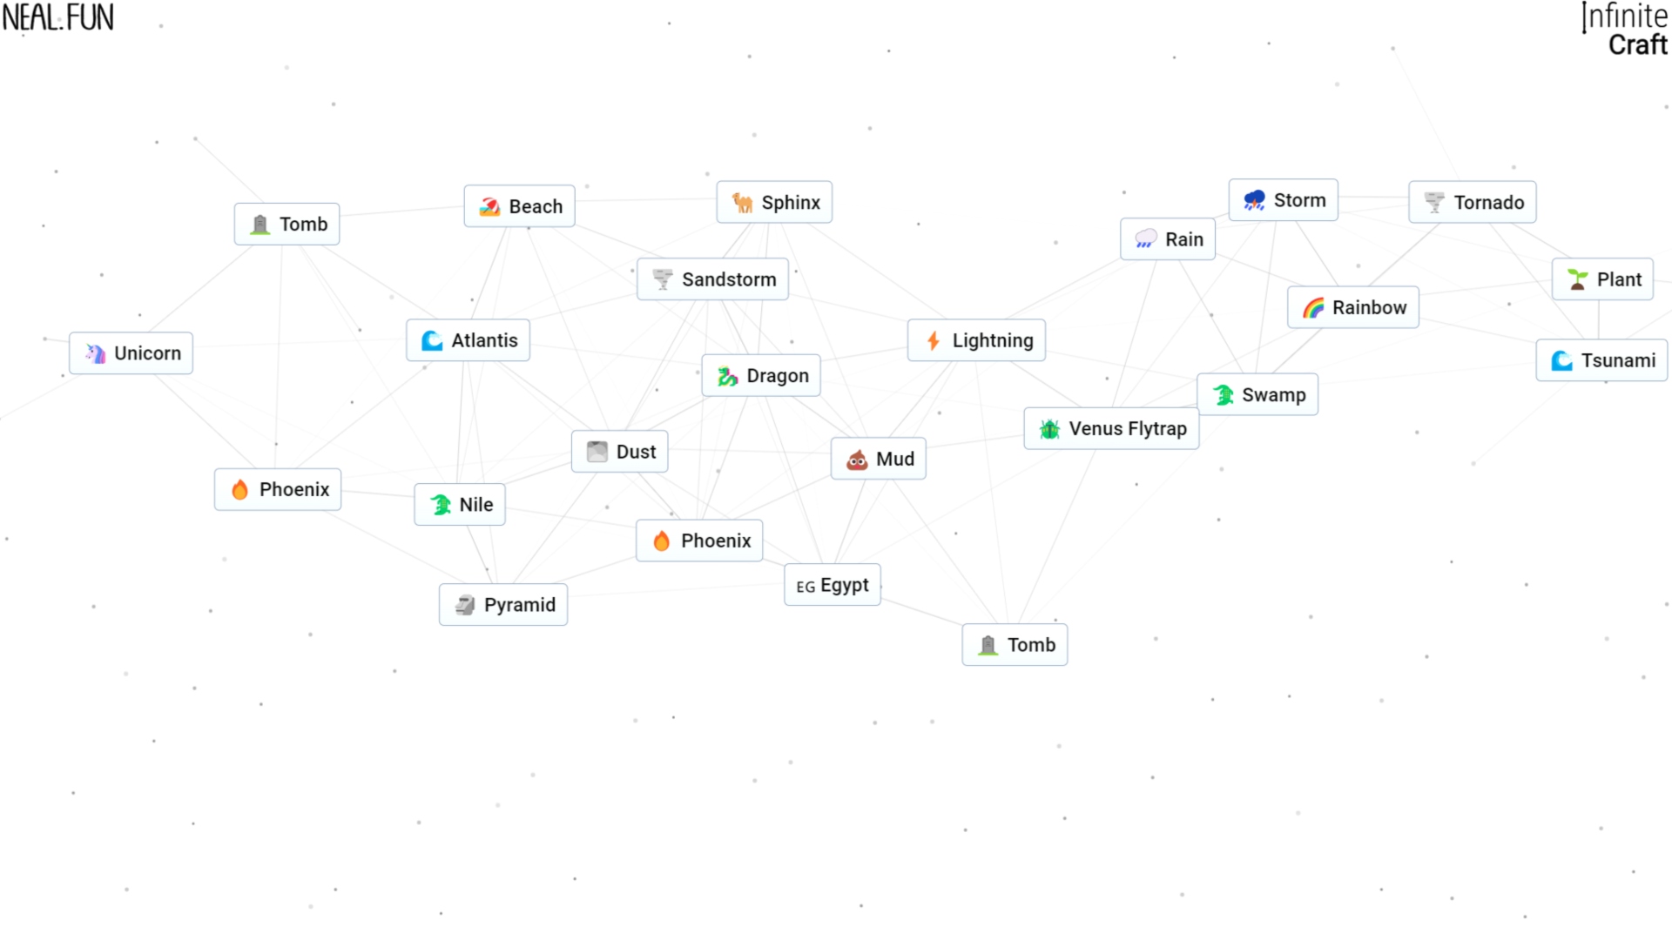Click the Storm cloud icon
1672x940 pixels.
click(x=1251, y=199)
